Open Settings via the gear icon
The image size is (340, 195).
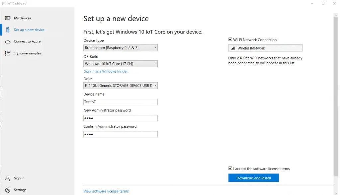[8, 190]
